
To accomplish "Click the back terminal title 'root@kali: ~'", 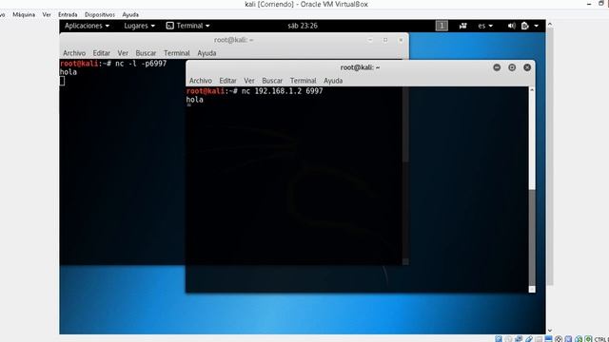I will [x=233, y=40].
